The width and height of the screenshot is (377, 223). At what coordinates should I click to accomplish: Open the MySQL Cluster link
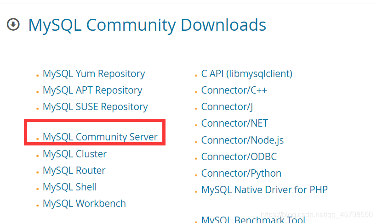(x=75, y=154)
